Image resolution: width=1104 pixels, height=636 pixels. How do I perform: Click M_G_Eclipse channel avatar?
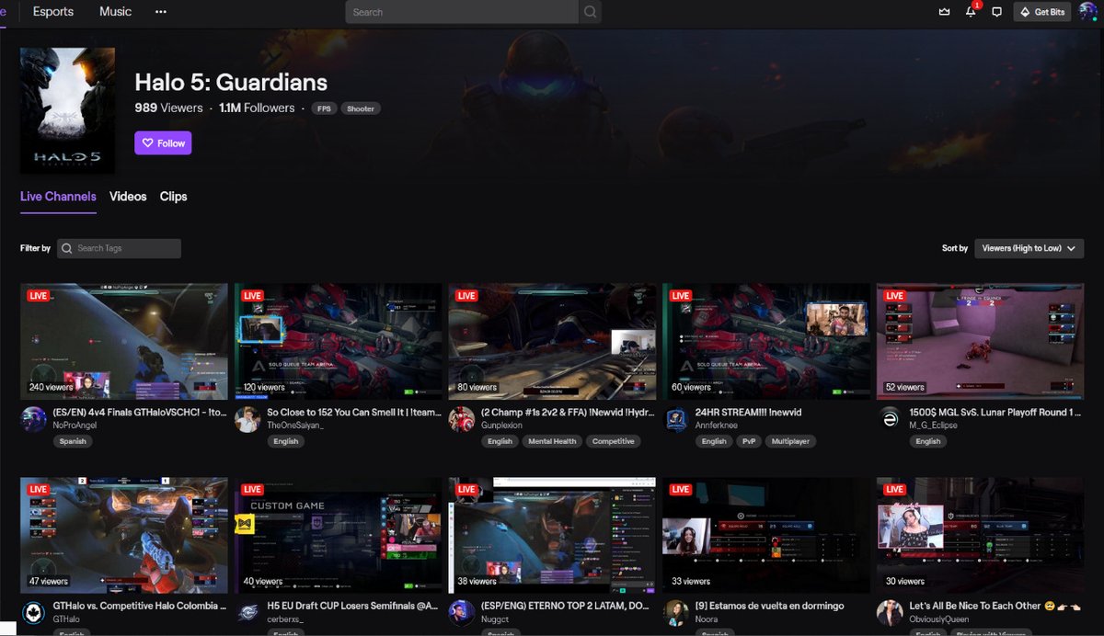pos(890,419)
